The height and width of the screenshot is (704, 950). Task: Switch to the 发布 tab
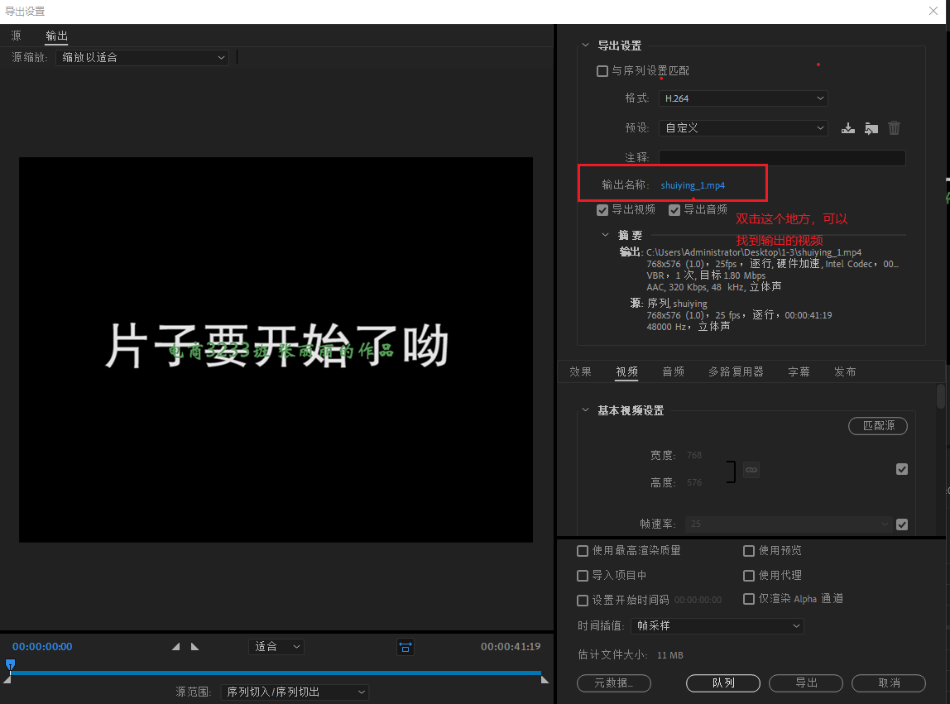tap(845, 372)
